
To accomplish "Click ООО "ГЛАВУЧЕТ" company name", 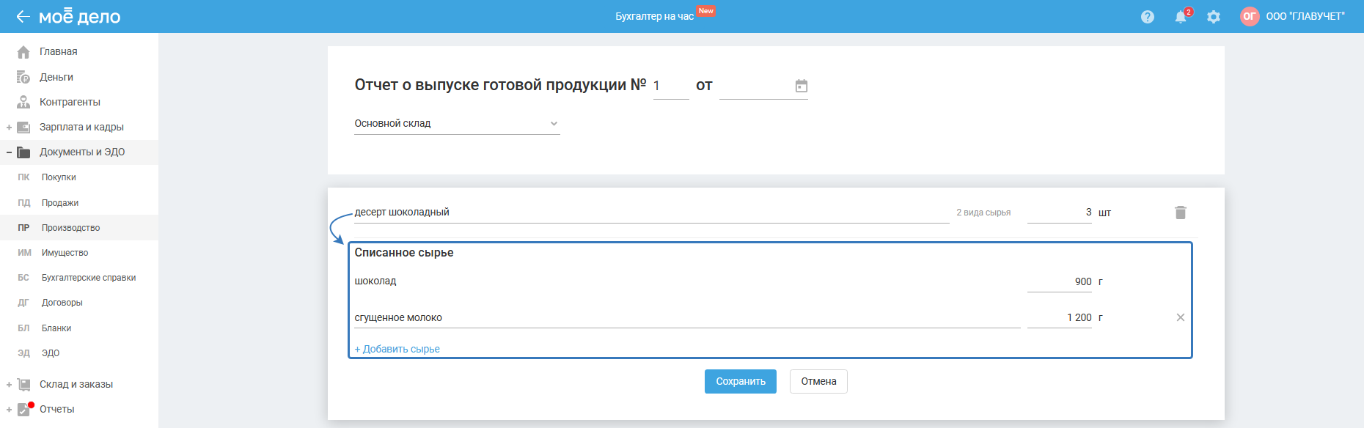I will tap(1305, 16).
